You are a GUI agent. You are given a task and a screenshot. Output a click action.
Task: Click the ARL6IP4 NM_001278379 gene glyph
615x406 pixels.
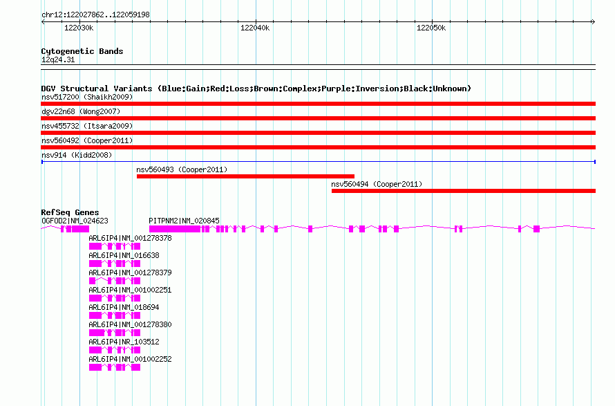pyautogui.click(x=115, y=281)
